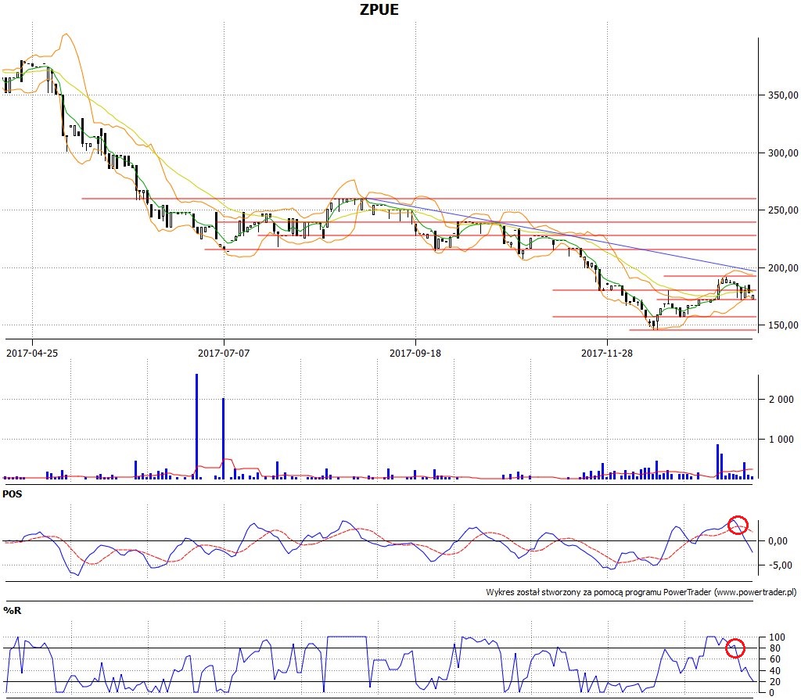
Task: Click the 2017-11-28 date label
Action: coord(607,353)
